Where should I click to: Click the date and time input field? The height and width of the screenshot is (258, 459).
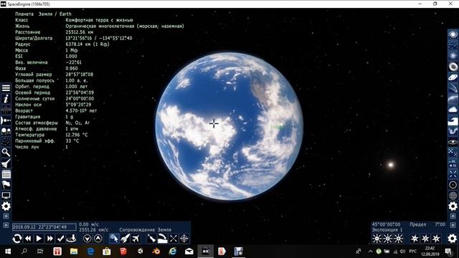tap(44, 227)
